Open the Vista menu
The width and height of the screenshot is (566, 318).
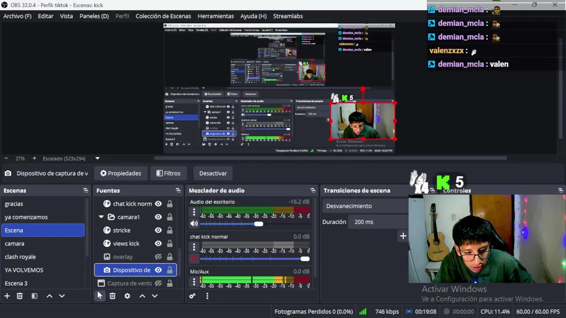[66, 16]
